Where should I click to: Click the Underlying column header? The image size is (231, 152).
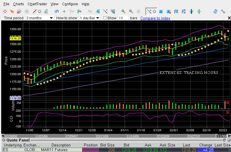point(13,145)
